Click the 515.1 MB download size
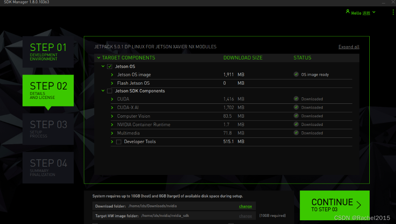 coord(234,142)
